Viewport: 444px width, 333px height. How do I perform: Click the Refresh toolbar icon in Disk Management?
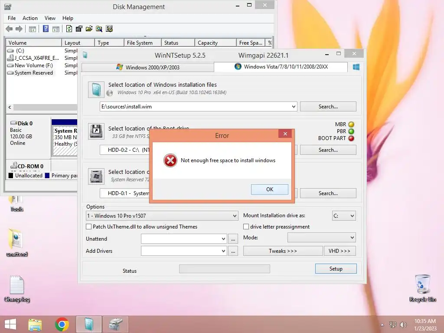[x=69, y=29]
